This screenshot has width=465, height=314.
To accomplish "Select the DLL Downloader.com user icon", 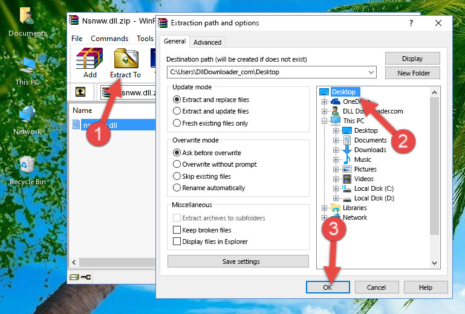I will pos(336,111).
